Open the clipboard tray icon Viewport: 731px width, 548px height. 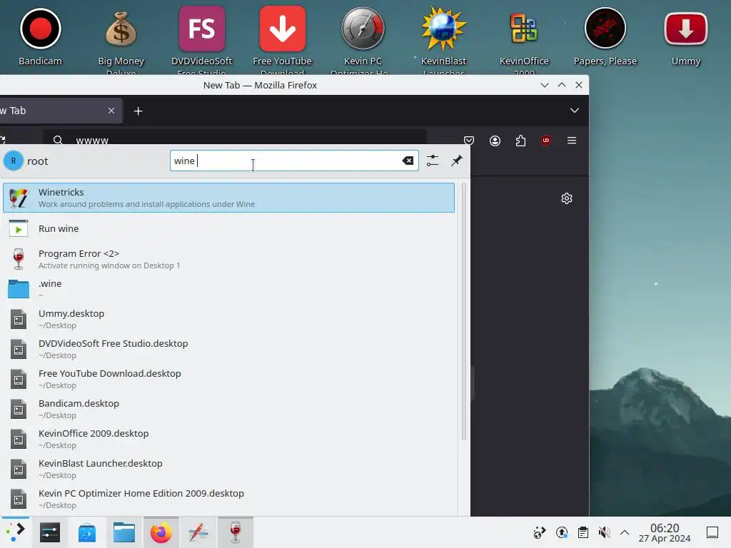point(583,532)
